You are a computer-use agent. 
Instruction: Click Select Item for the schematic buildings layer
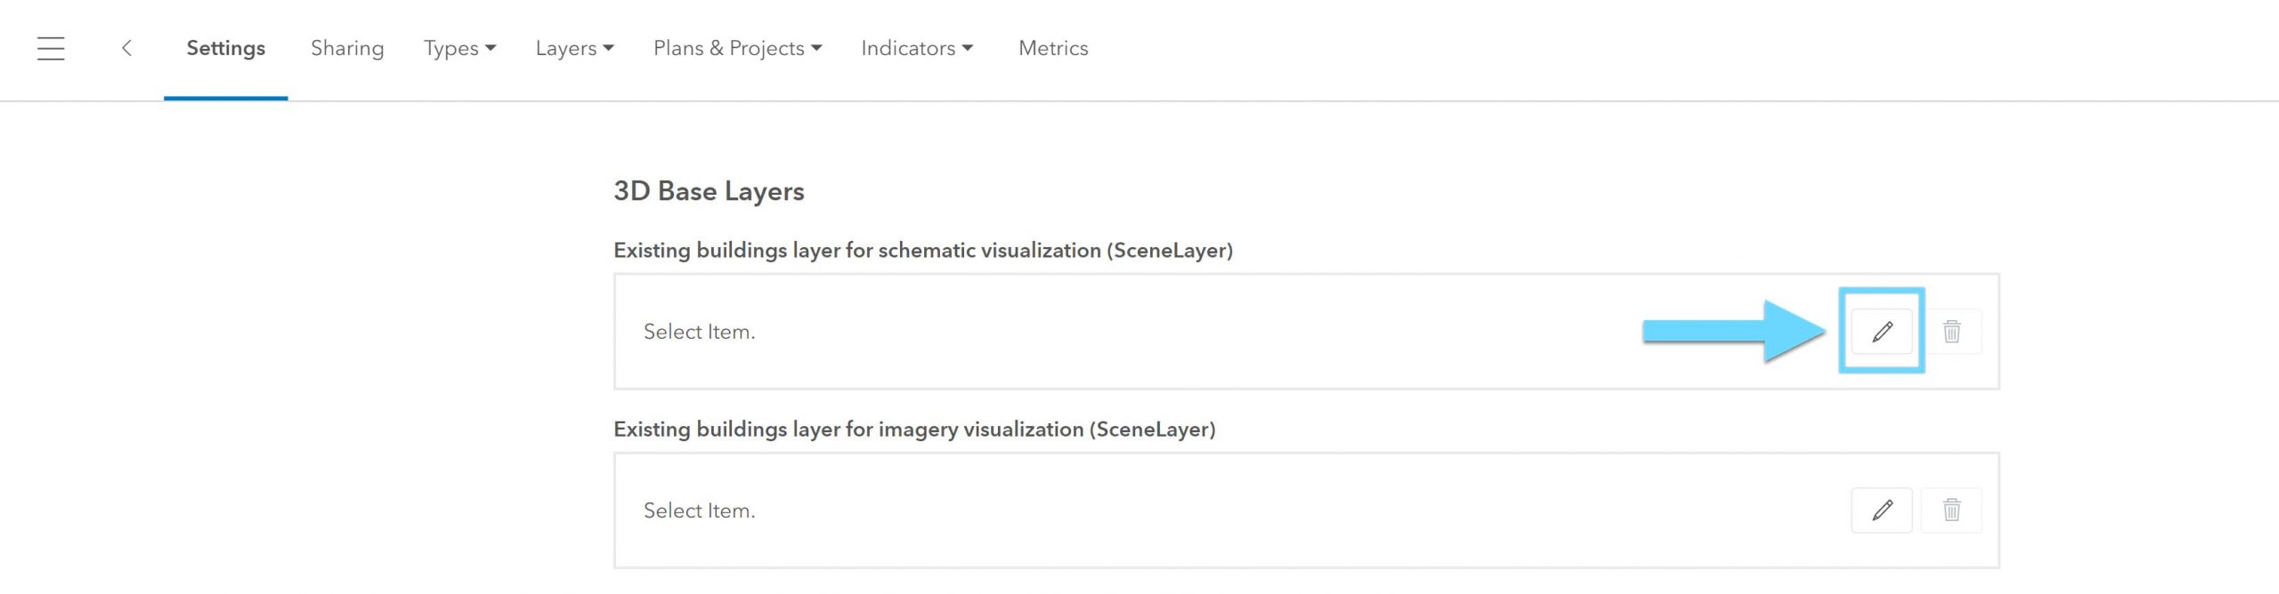click(701, 331)
